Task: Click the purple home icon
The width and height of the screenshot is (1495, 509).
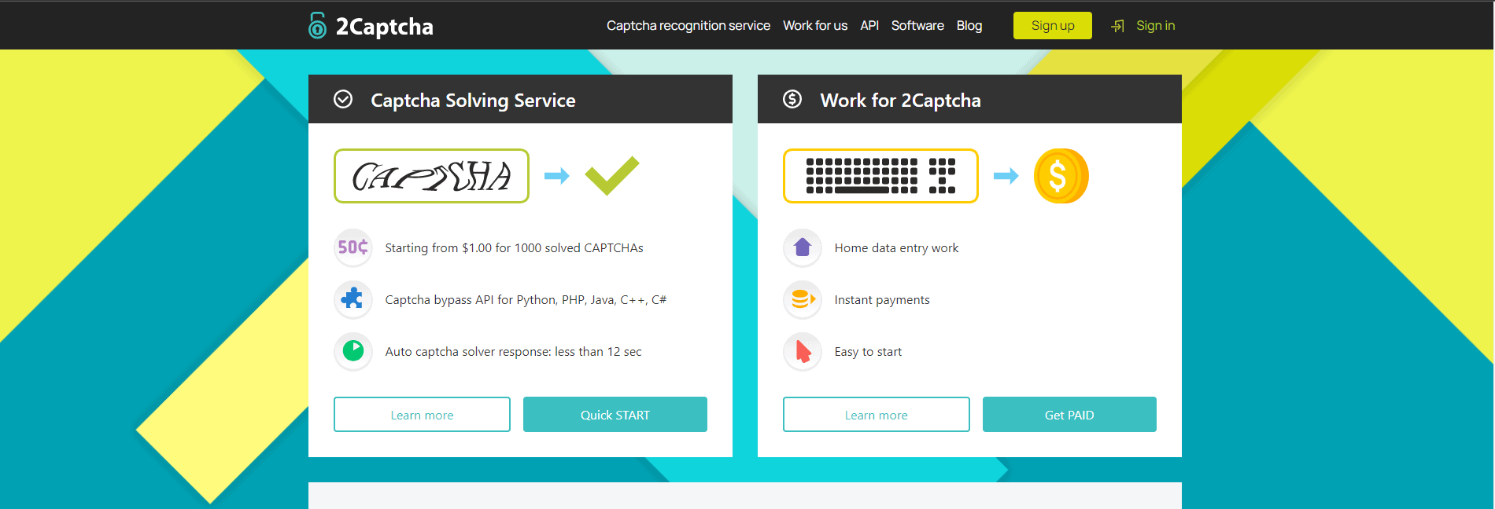Action: coord(803,247)
